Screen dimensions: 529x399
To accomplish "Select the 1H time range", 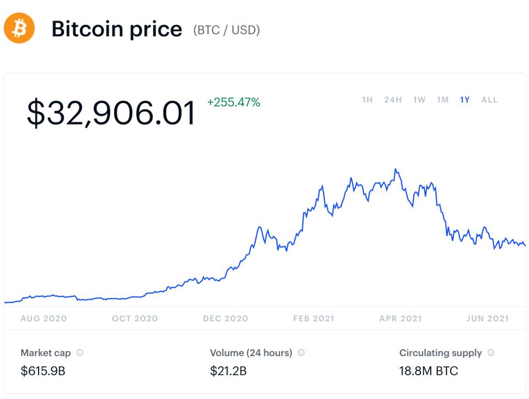I will [x=367, y=100].
